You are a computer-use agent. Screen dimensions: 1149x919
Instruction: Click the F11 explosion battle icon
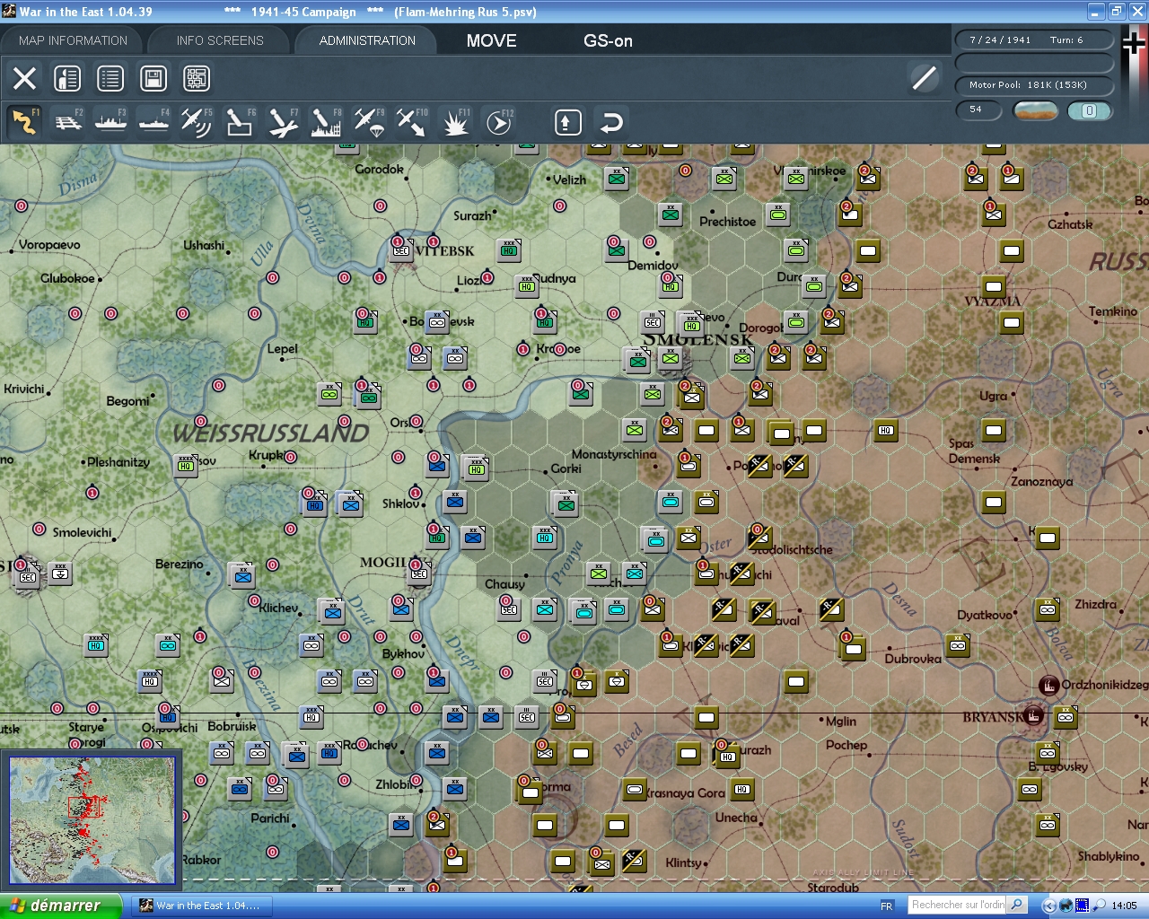(454, 122)
